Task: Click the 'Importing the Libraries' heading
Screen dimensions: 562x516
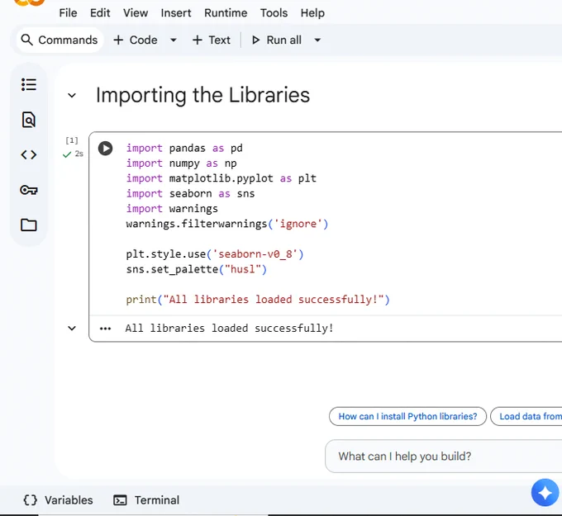Action: click(x=202, y=95)
